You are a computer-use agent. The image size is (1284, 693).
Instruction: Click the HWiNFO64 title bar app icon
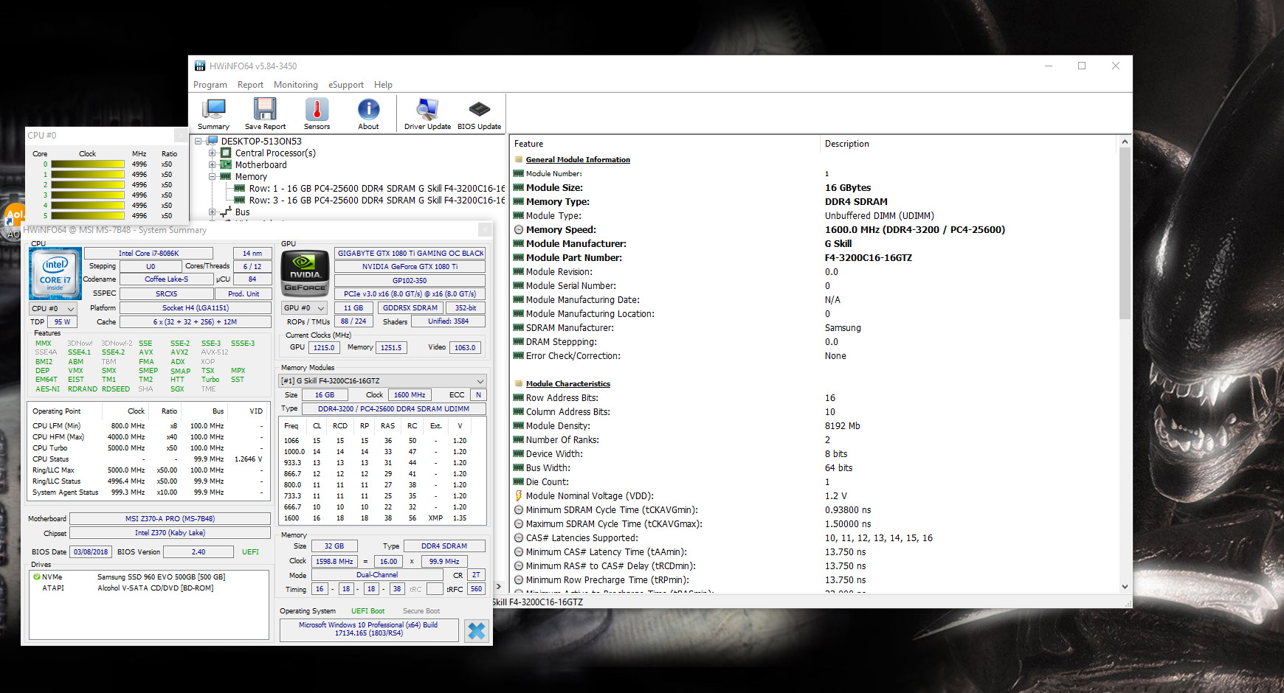click(x=200, y=66)
